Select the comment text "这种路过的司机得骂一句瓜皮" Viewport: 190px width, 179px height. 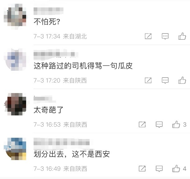tap(83, 66)
